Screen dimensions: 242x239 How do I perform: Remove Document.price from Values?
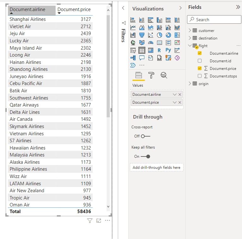180,102
